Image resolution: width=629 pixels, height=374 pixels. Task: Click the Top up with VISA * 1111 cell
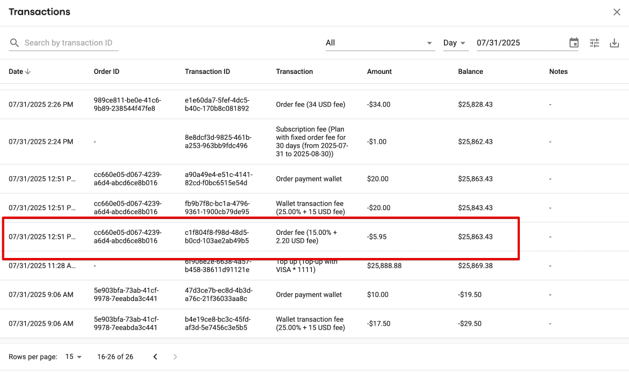[307, 265]
